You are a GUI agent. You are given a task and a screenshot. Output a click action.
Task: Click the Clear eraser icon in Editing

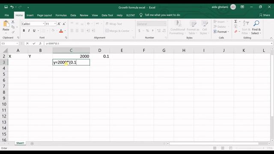(x=235, y=32)
